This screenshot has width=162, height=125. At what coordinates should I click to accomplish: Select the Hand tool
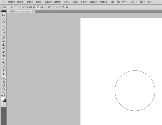point(4,89)
